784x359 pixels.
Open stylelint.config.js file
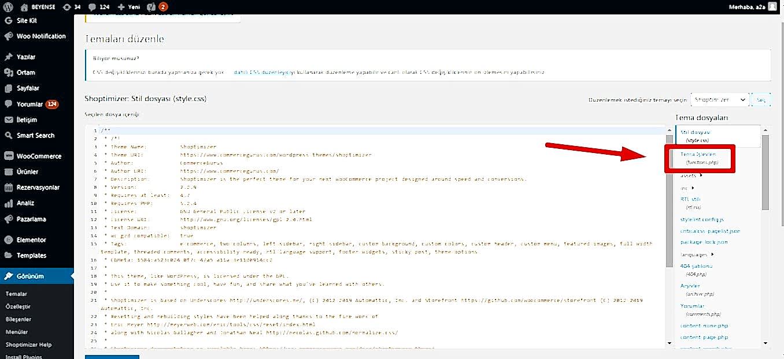coord(702,219)
